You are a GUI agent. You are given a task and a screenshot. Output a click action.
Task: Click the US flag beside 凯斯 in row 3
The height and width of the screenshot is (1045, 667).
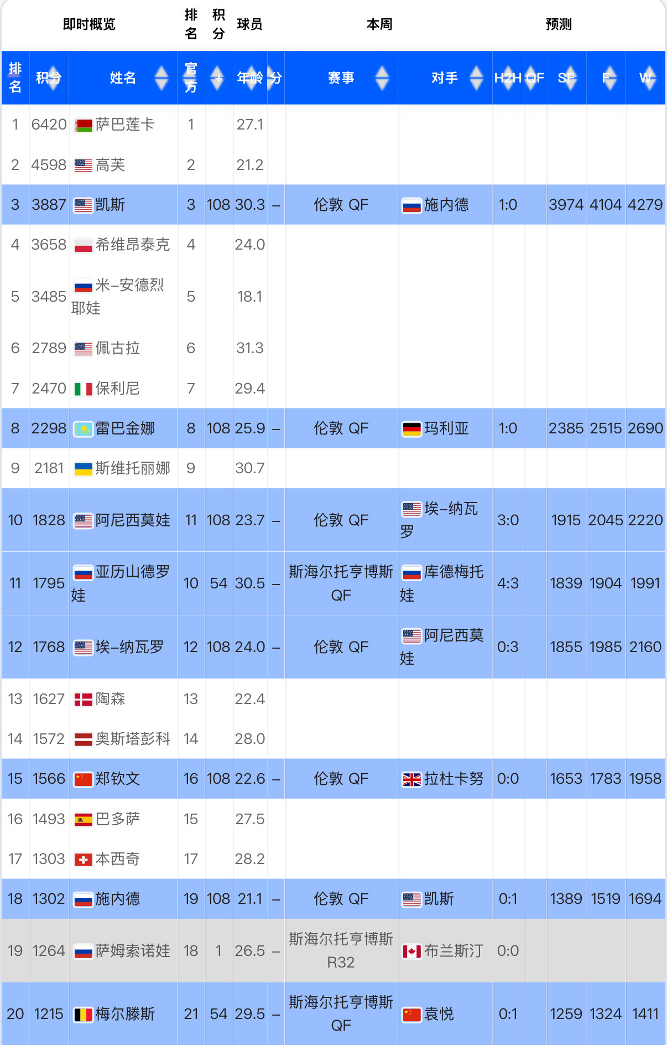pos(84,205)
